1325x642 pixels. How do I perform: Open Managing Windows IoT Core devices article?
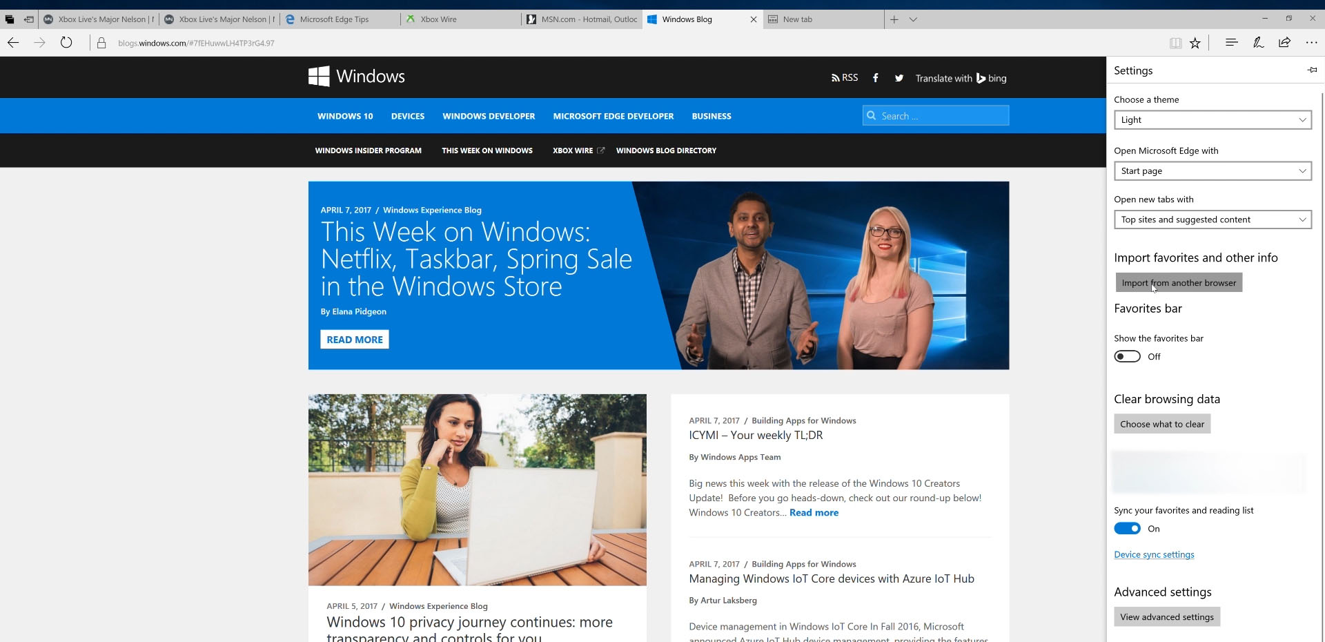[832, 578]
